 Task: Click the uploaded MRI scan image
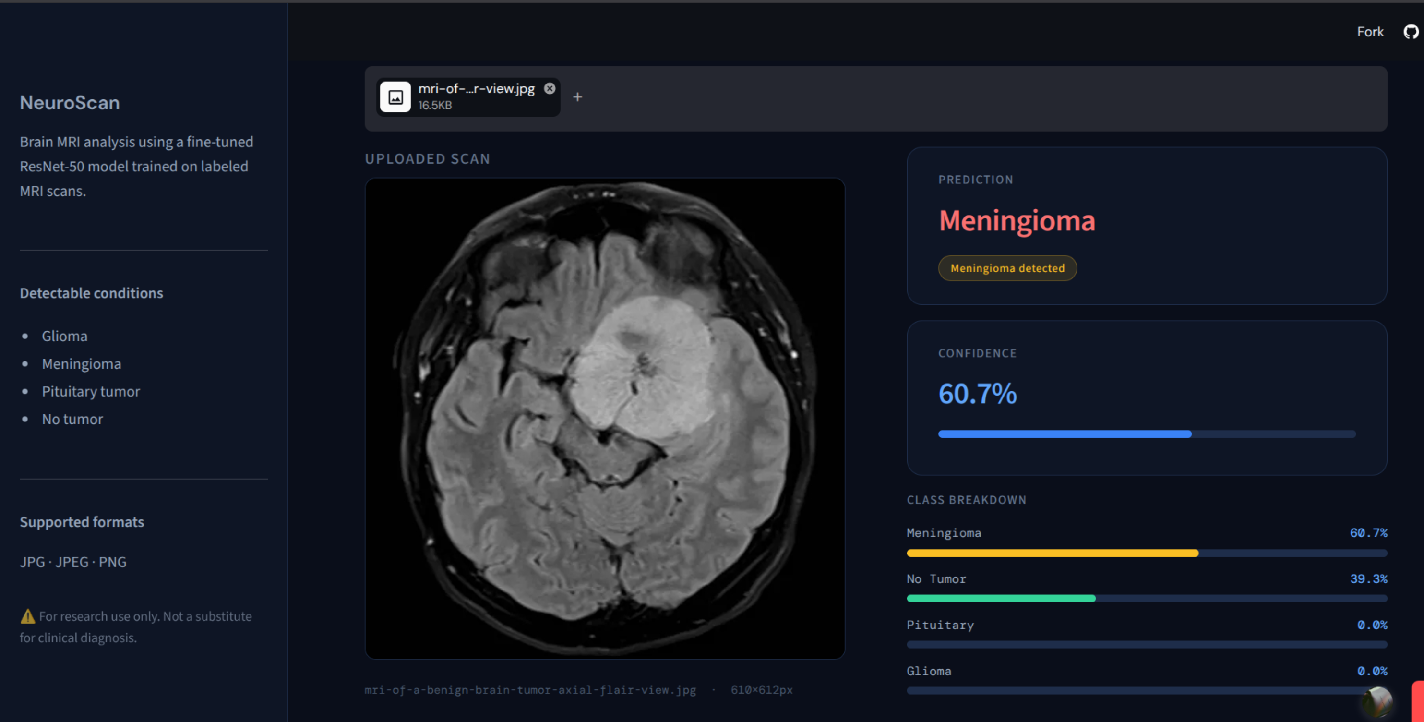[605, 419]
